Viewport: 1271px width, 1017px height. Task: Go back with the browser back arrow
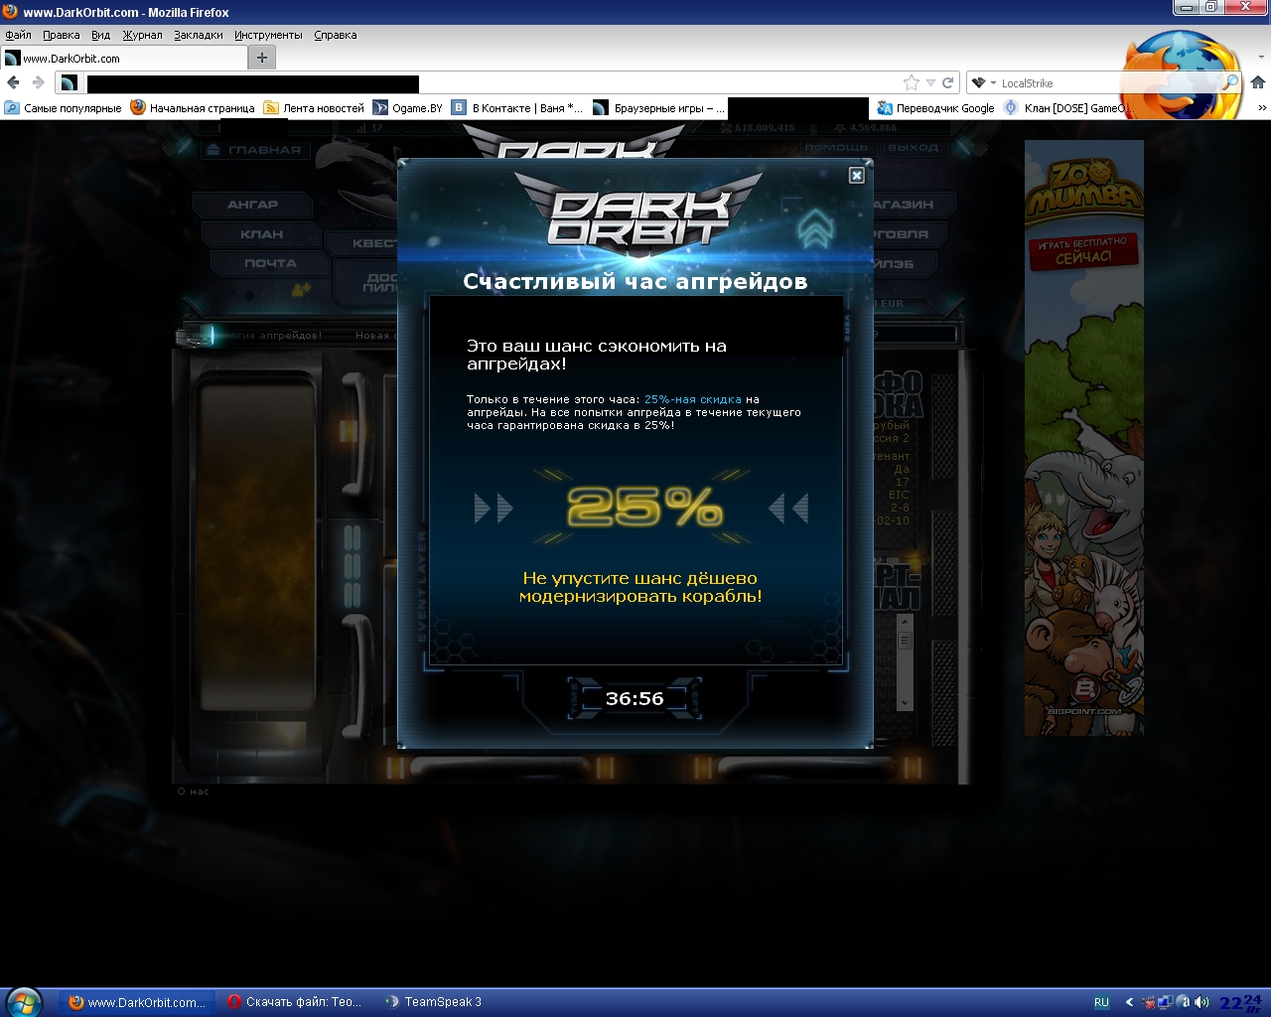point(13,82)
